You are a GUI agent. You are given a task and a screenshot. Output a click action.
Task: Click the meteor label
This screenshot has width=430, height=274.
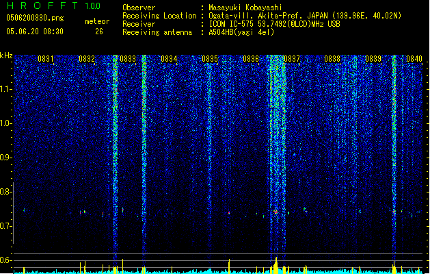(x=97, y=21)
